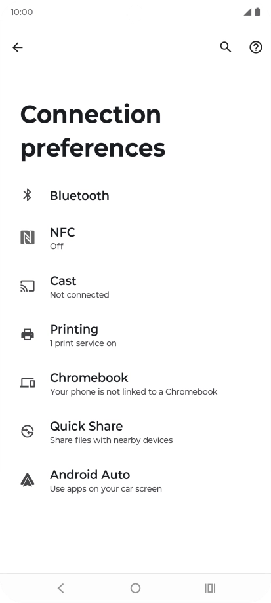271x603 pixels.
Task: Open settings search with magnifier icon
Action: click(x=226, y=47)
